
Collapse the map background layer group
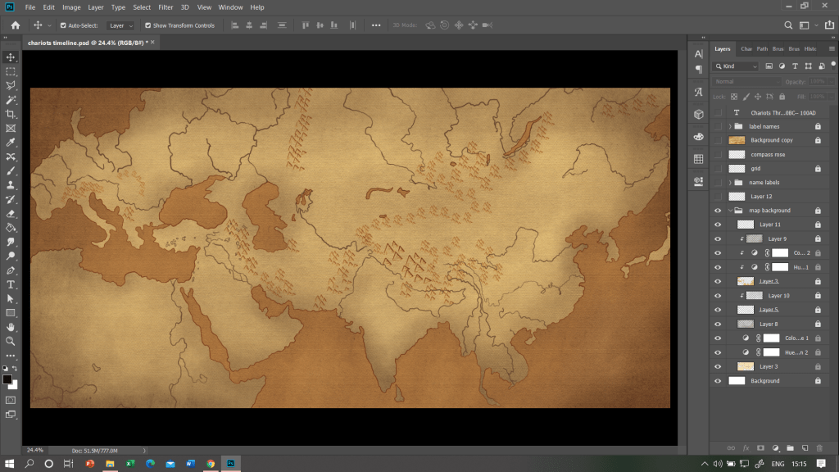point(729,211)
